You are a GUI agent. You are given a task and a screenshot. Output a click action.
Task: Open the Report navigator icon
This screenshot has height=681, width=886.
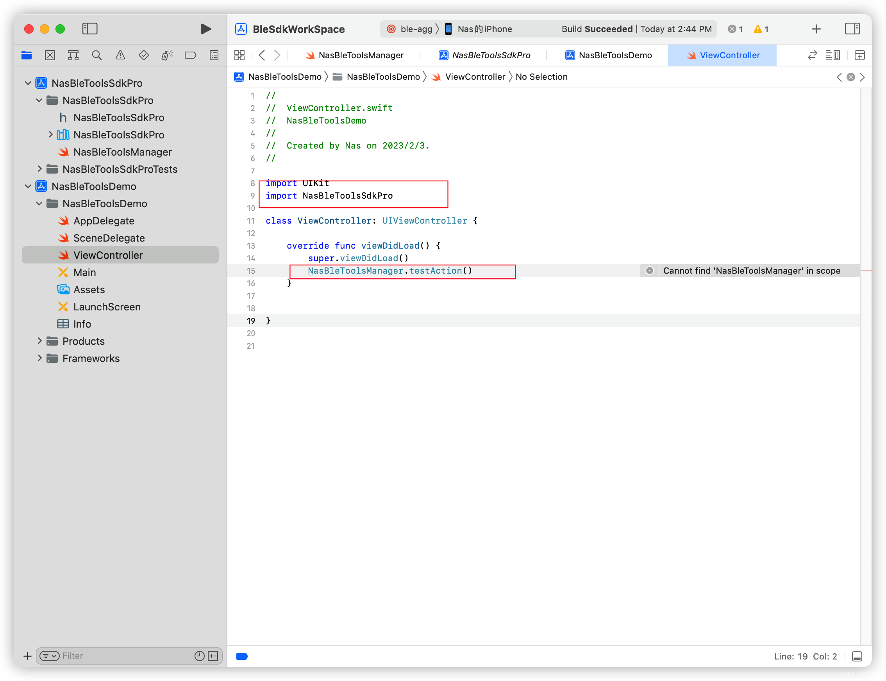(214, 55)
